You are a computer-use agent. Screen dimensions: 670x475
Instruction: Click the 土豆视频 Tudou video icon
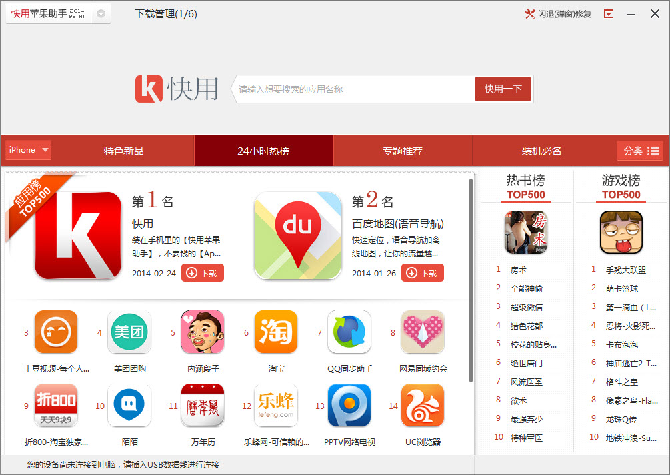pyautogui.click(x=56, y=332)
